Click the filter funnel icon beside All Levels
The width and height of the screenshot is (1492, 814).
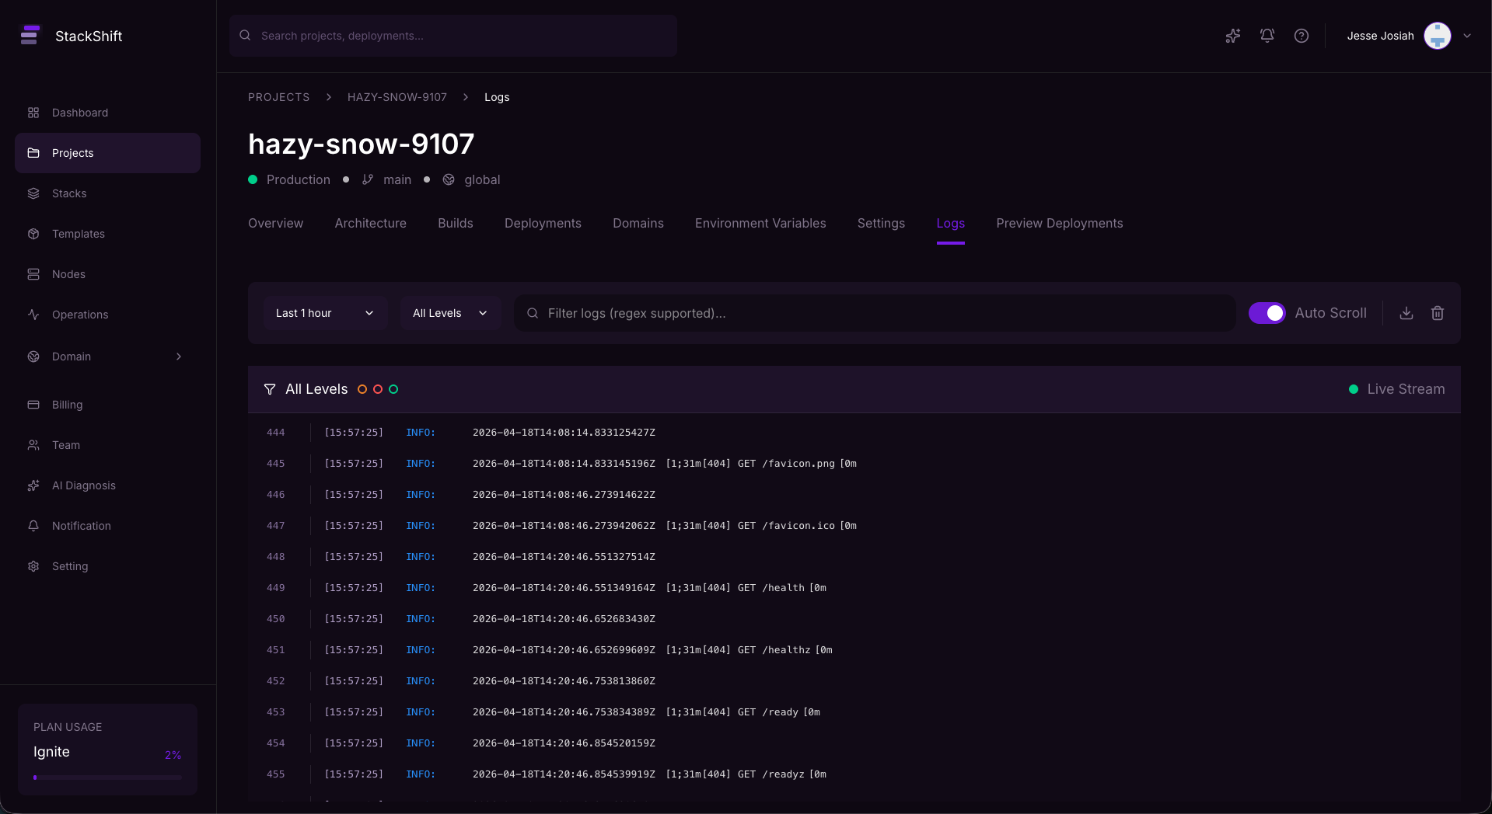tap(270, 389)
